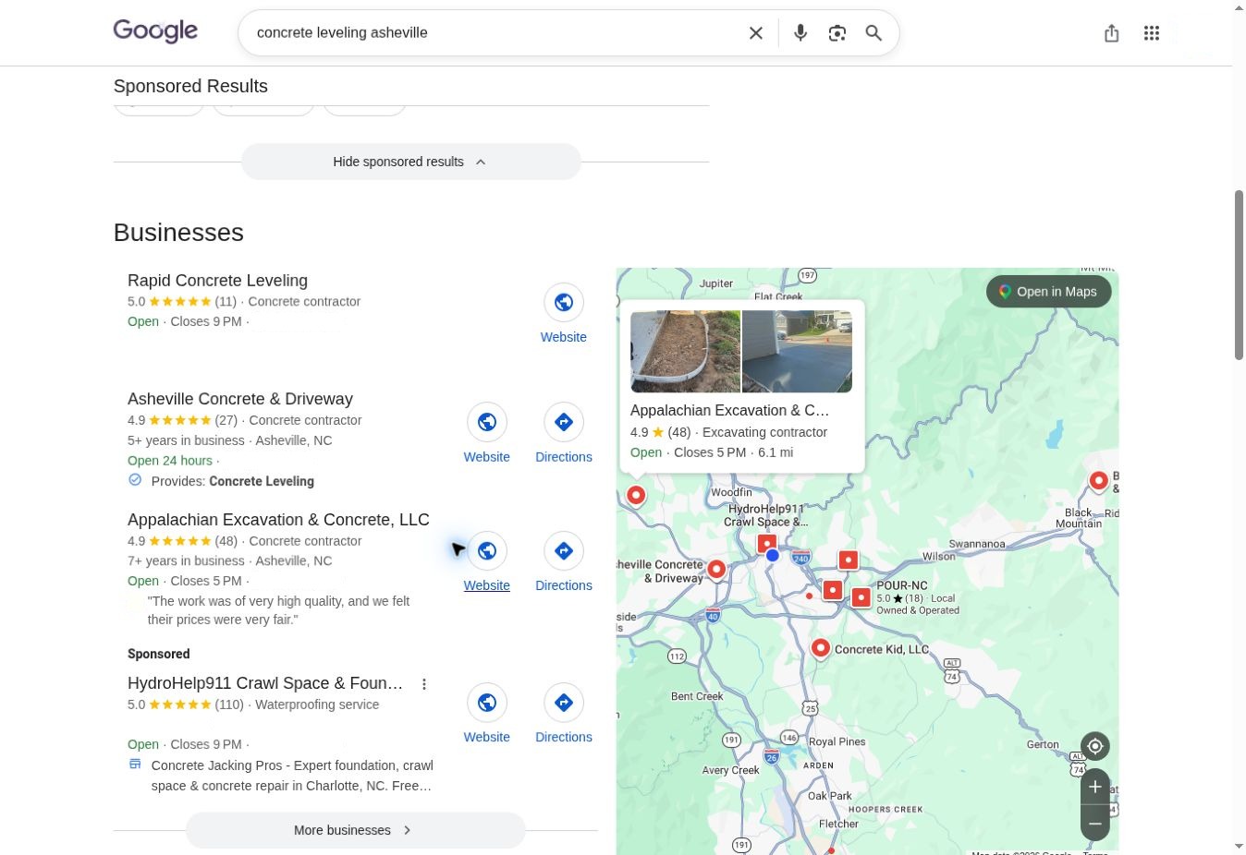This screenshot has height=855, width=1246.
Task: Open HydroHelp911 three-dot options menu
Action: pyautogui.click(x=424, y=684)
